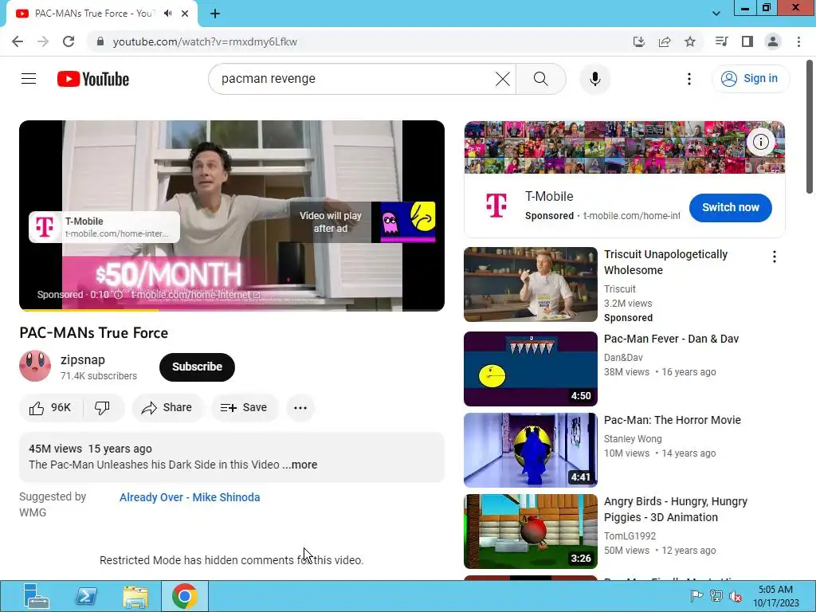Viewport: 816px width, 612px height.
Task: Go back with the browser back arrow
Action: (x=18, y=41)
